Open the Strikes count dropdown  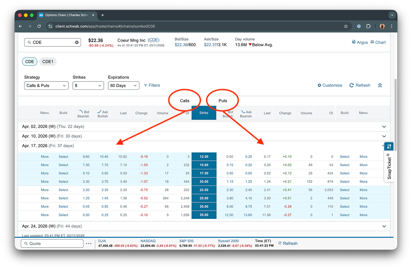point(88,86)
